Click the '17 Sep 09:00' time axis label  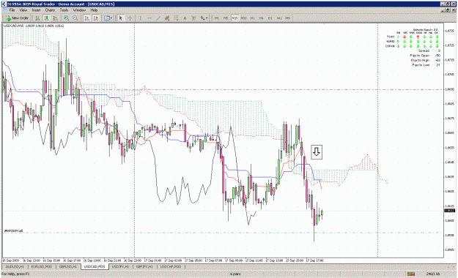[234, 260]
